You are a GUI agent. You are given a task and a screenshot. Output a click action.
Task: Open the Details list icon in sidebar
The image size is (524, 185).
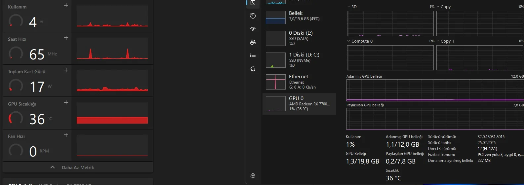click(x=253, y=55)
